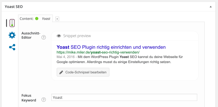Click the green snippet URL
This screenshot has height=107, width=218.
point(98,52)
